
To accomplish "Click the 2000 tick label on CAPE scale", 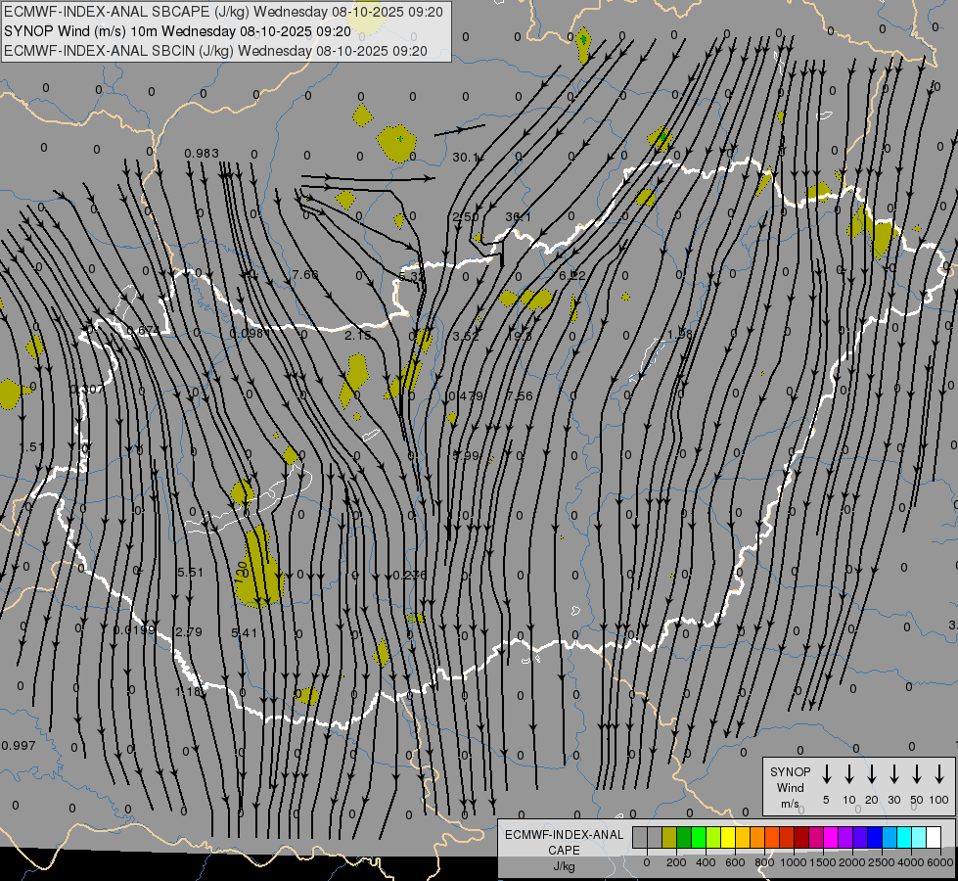I will click(x=852, y=862).
